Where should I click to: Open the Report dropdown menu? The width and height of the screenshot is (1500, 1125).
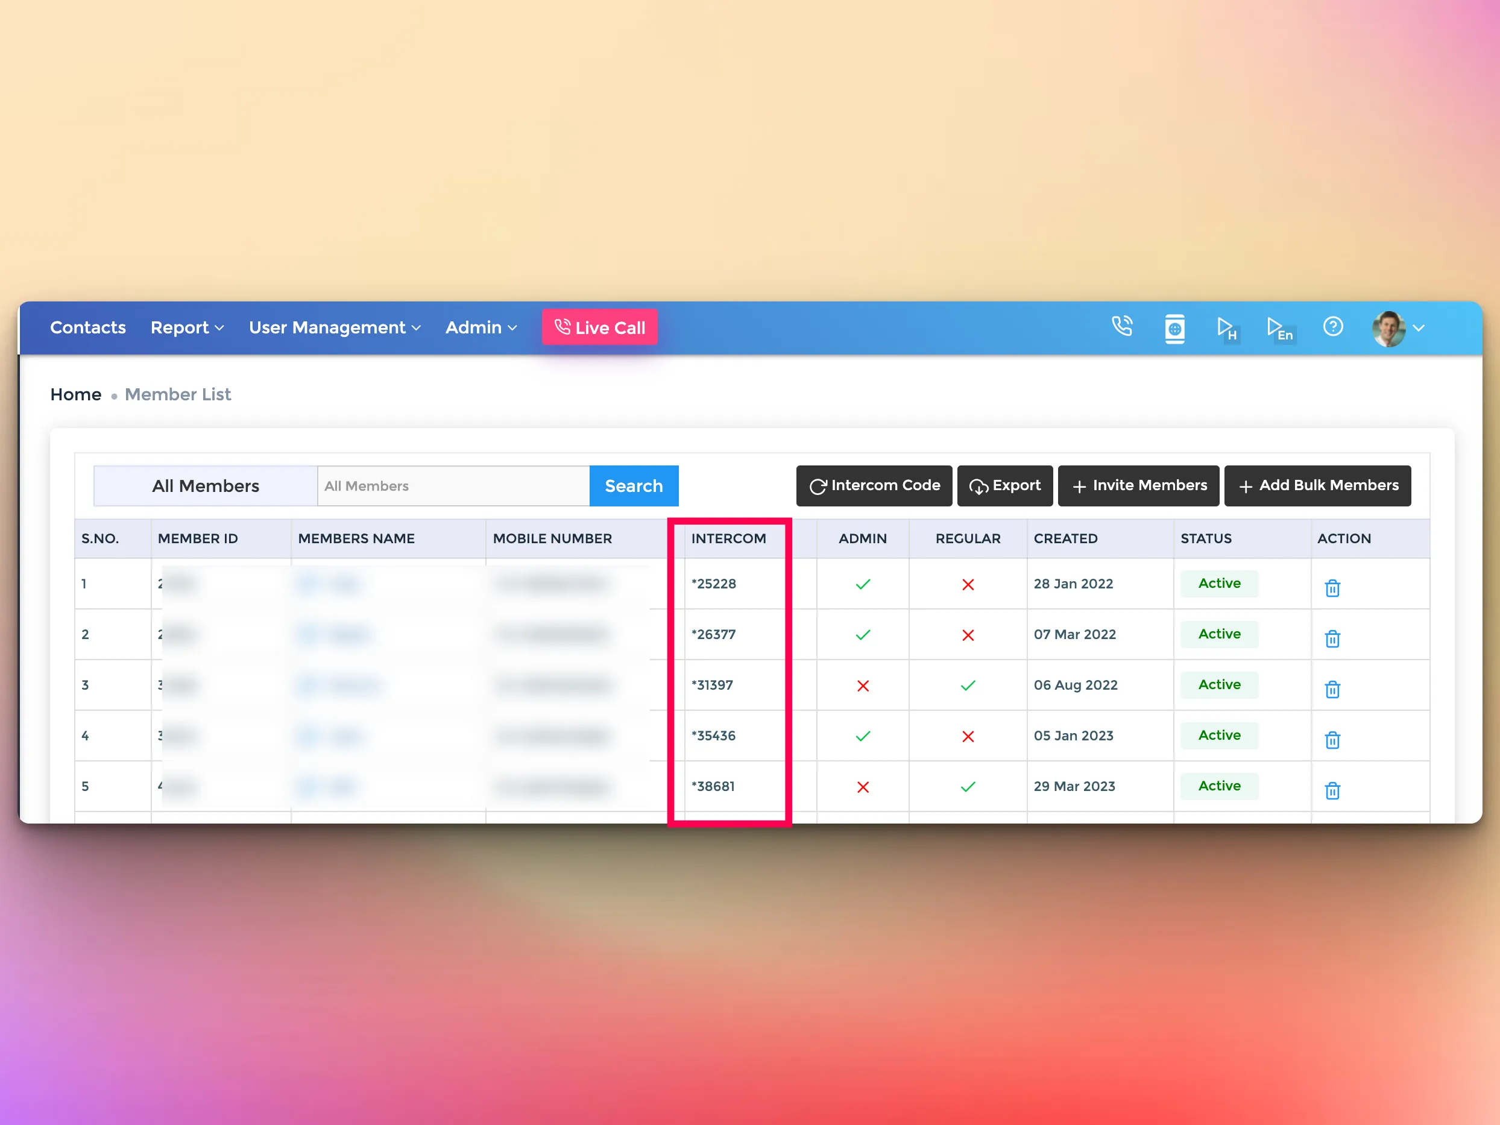point(187,327)
